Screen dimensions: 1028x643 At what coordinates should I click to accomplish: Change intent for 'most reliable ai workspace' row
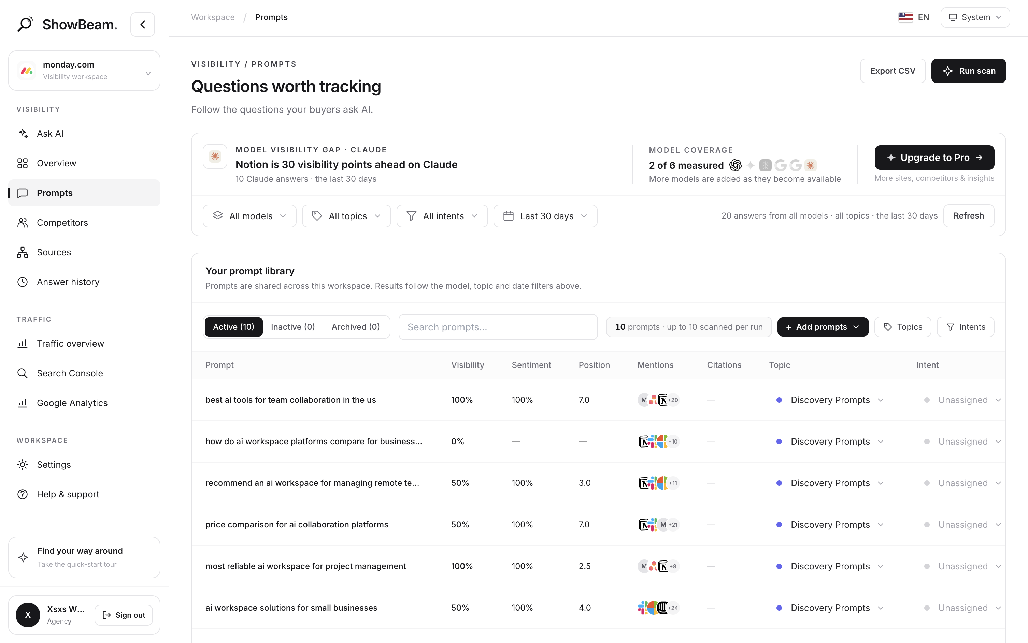coord(962,566)
